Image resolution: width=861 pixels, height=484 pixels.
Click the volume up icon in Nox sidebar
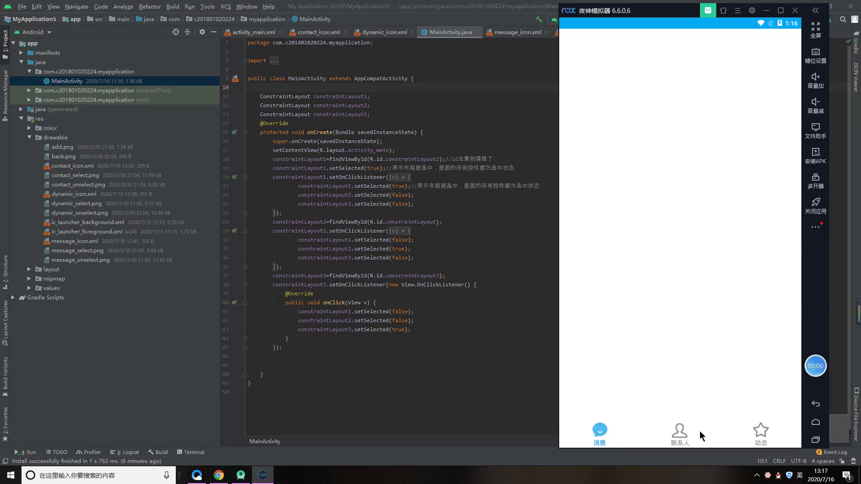815,77
